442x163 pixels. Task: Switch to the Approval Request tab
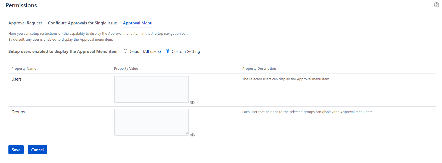pos(25,23)
